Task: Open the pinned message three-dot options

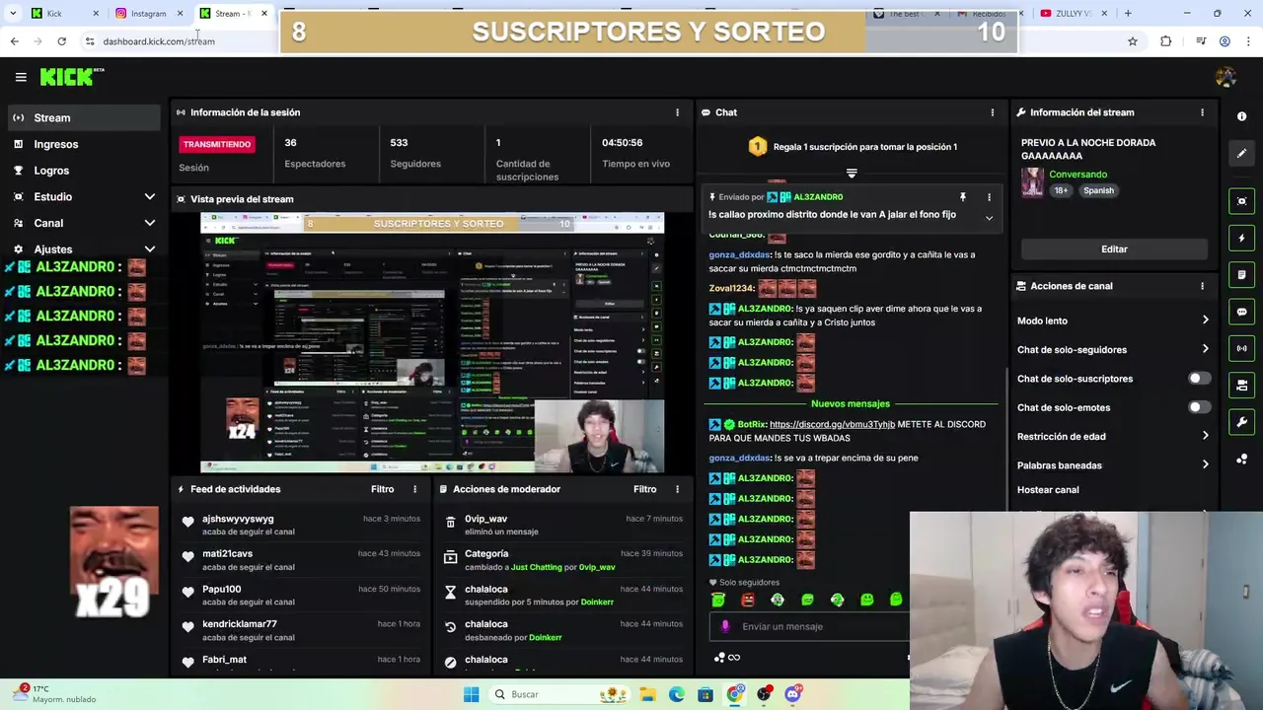Action: tap(989, 197)
